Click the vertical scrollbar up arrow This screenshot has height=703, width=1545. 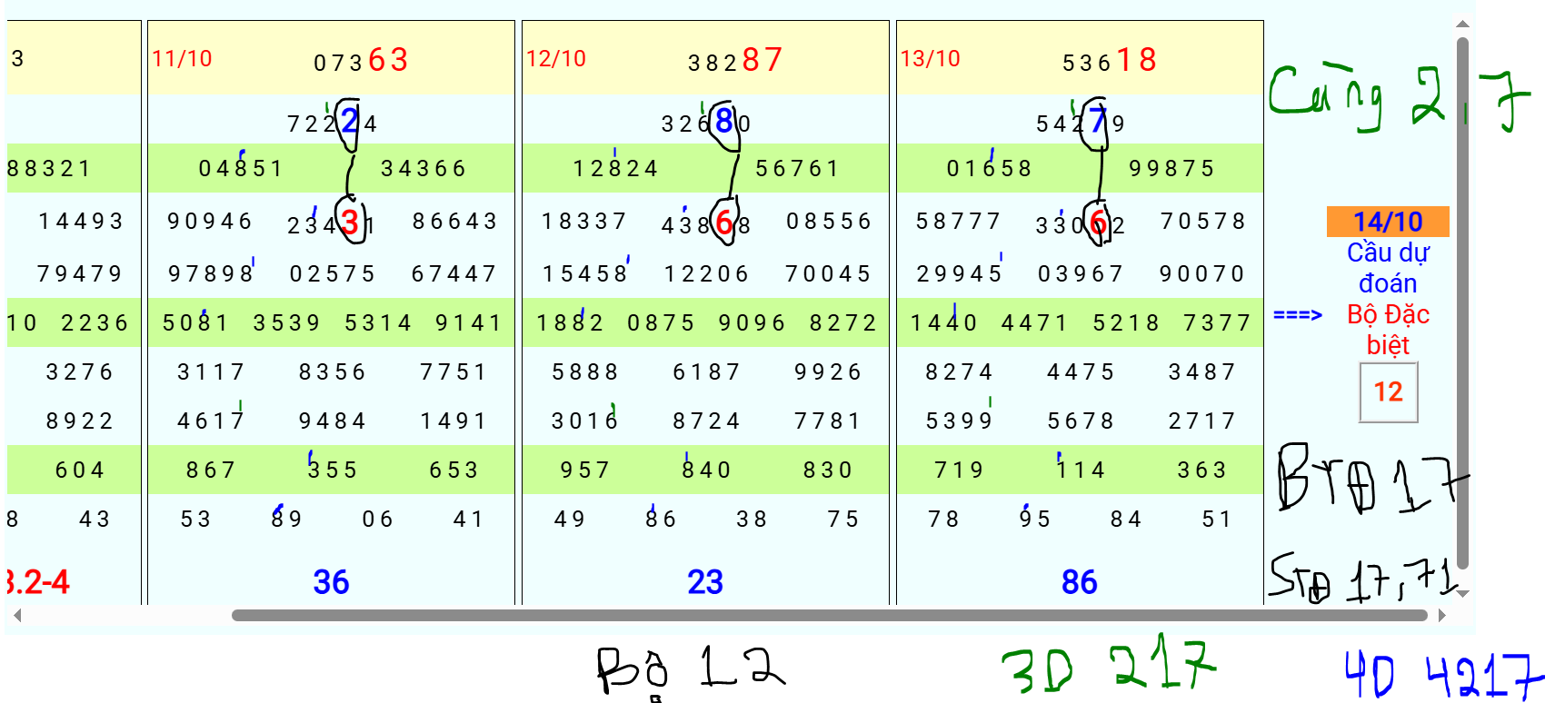tap(1462, 25)
